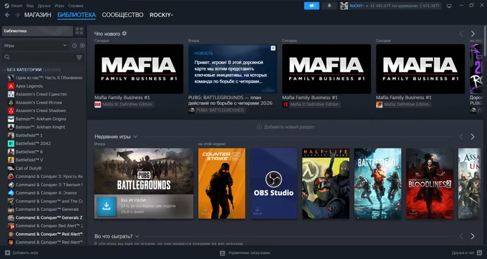Click the wallet balance text
This screenshot has height=259, width=487.
click(x=404, y=6)
